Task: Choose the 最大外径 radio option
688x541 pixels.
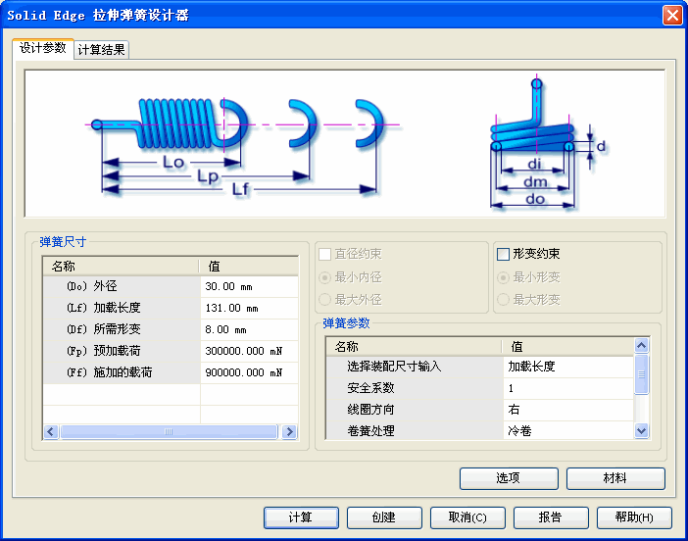Action: [325, 299]
